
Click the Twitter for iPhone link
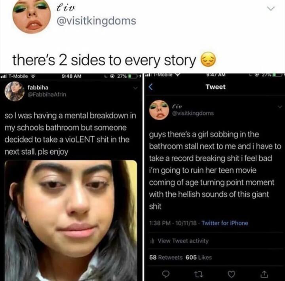click(x=225, y=223)
